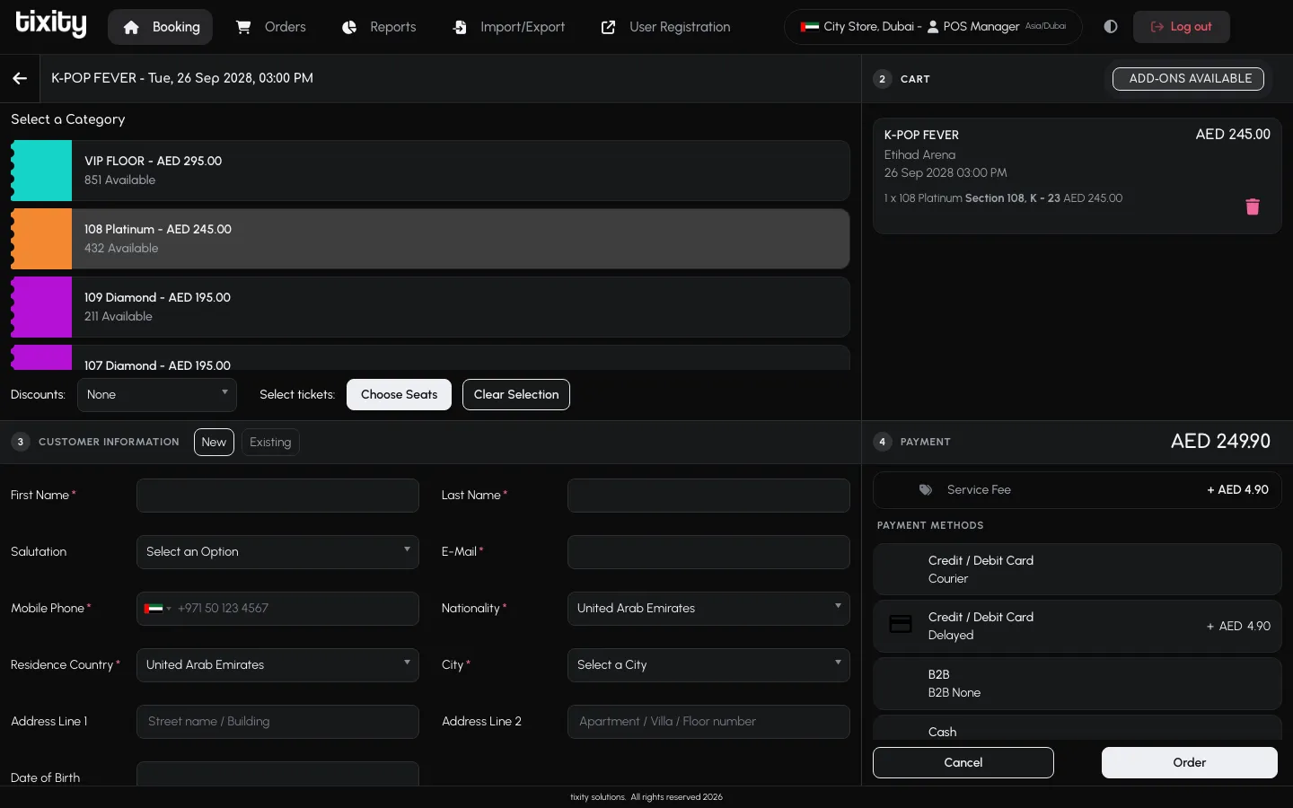Click the teal VIP FLOOR color swatch

(x=41, y=171)
